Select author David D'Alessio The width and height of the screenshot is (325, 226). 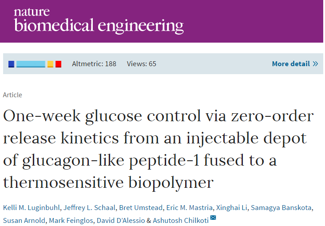(121, 220)
